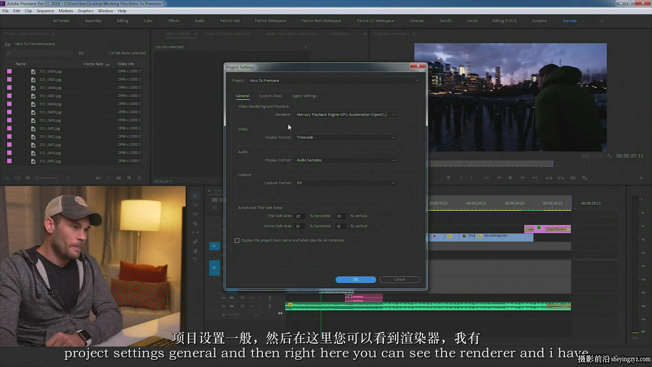Open the Markers menu
652x367 pixels.
pos(66,11)
